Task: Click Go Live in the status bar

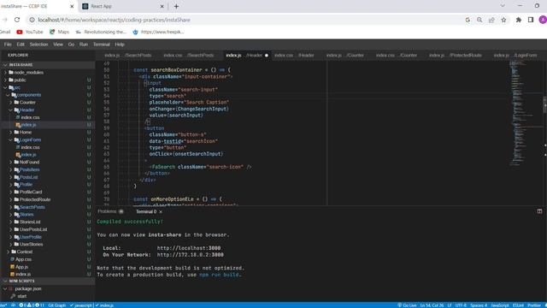Action: tap(407, 305)
